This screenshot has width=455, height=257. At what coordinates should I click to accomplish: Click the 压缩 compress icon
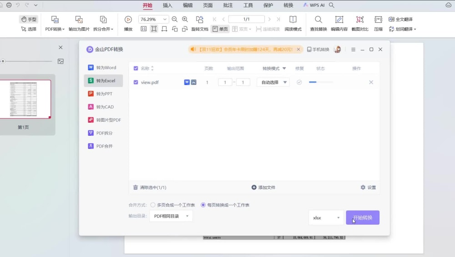click(x=379, y=20)
